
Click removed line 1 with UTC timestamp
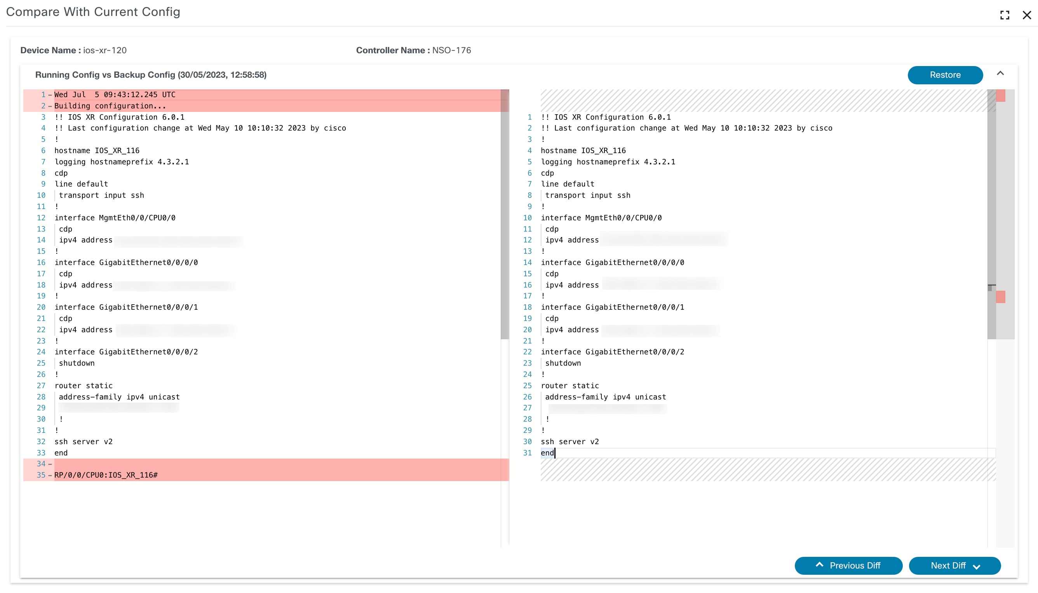(115, 94)
